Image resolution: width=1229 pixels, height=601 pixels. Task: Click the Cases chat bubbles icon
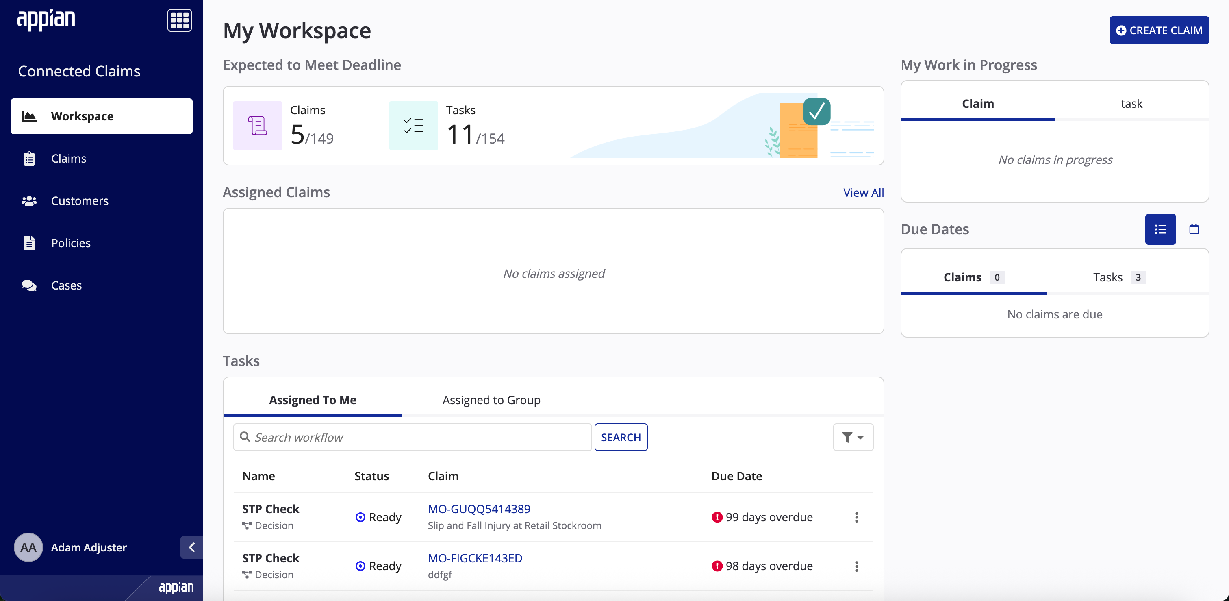tap(29, 285)
